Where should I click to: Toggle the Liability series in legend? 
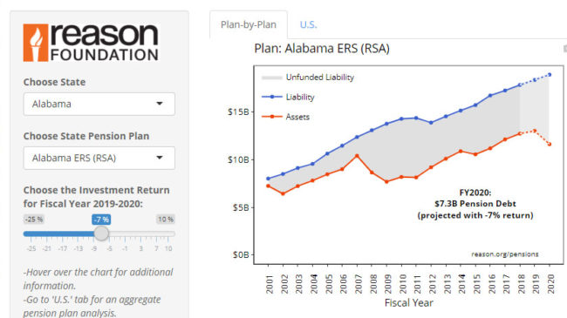coord(288,97)
